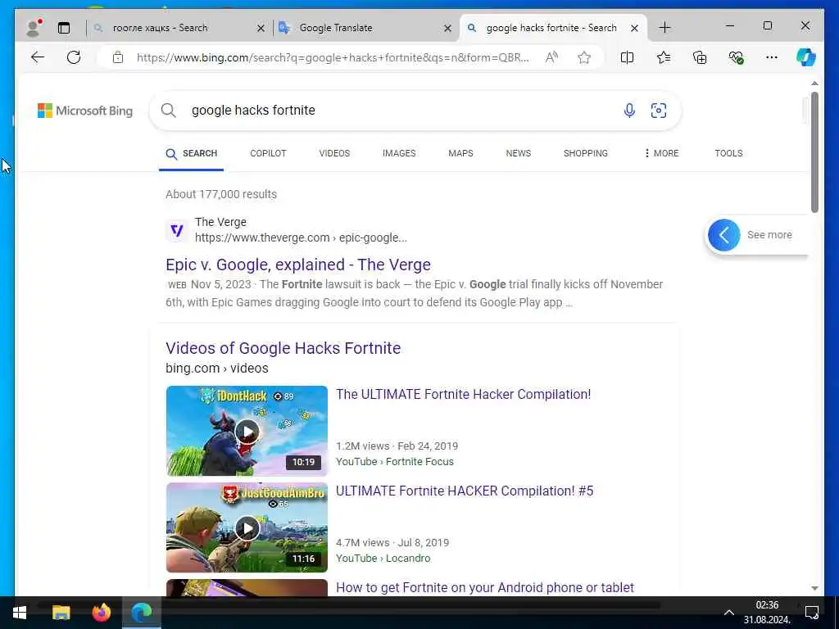Click 'YouTube › Locandro' source text

[x=383, y=559]
